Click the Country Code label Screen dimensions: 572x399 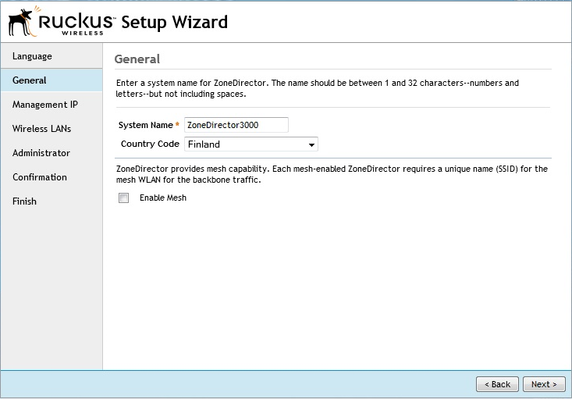pos(150,144)
